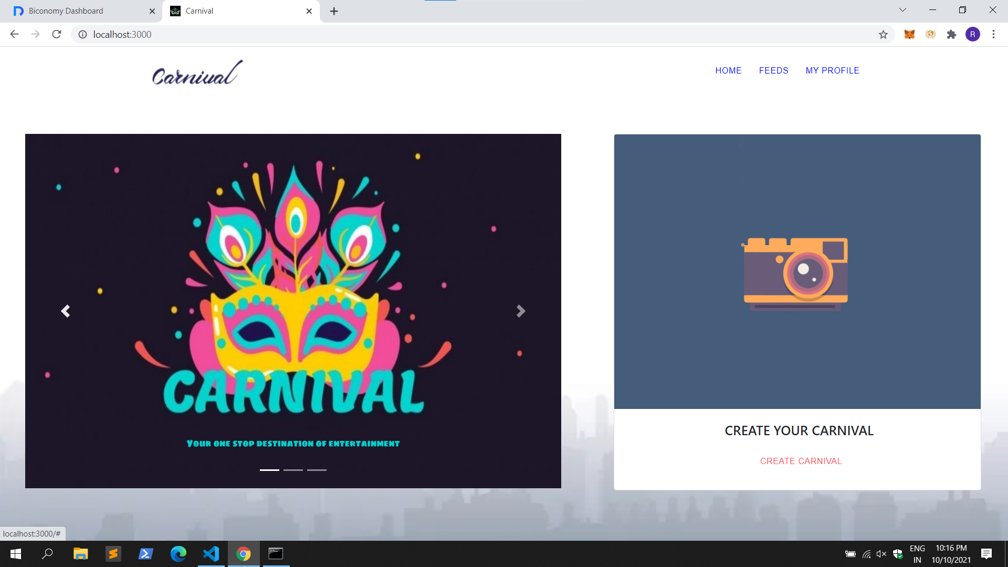This screenshot has width=1008, height=567.
Task: Click the Carnival script logo
Action: tap(197, 73)
